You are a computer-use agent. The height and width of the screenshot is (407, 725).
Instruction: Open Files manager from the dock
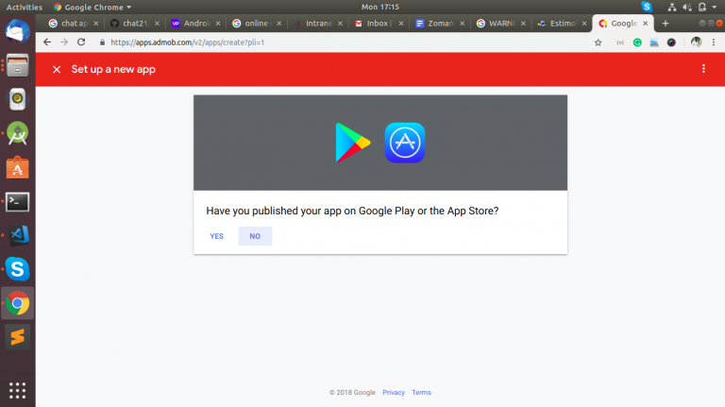tap(18, 65)
